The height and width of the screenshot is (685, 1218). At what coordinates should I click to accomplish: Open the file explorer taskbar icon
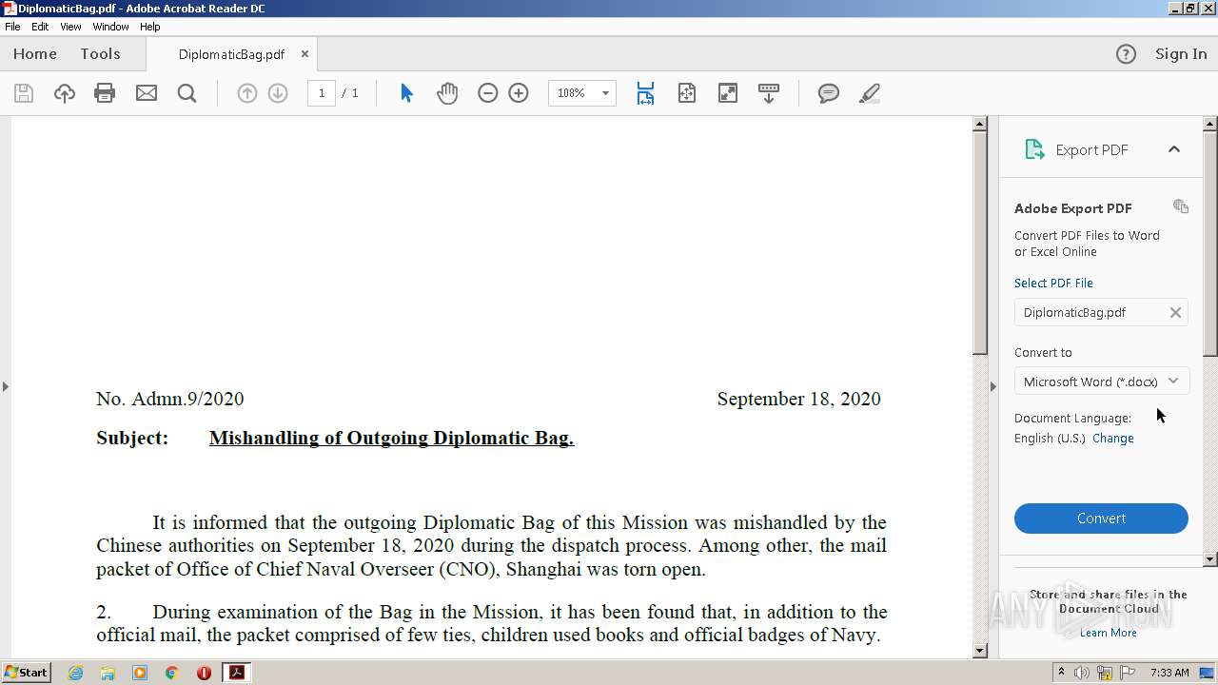(x=108, y=673)
